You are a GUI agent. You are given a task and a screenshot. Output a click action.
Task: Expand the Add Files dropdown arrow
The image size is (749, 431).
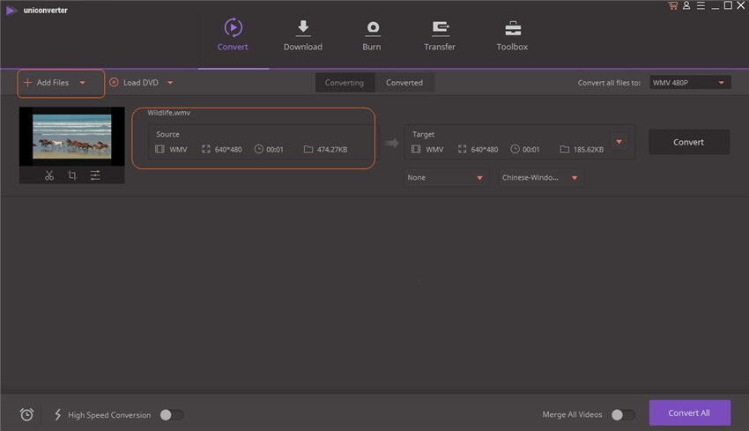(x=82, y=83)
